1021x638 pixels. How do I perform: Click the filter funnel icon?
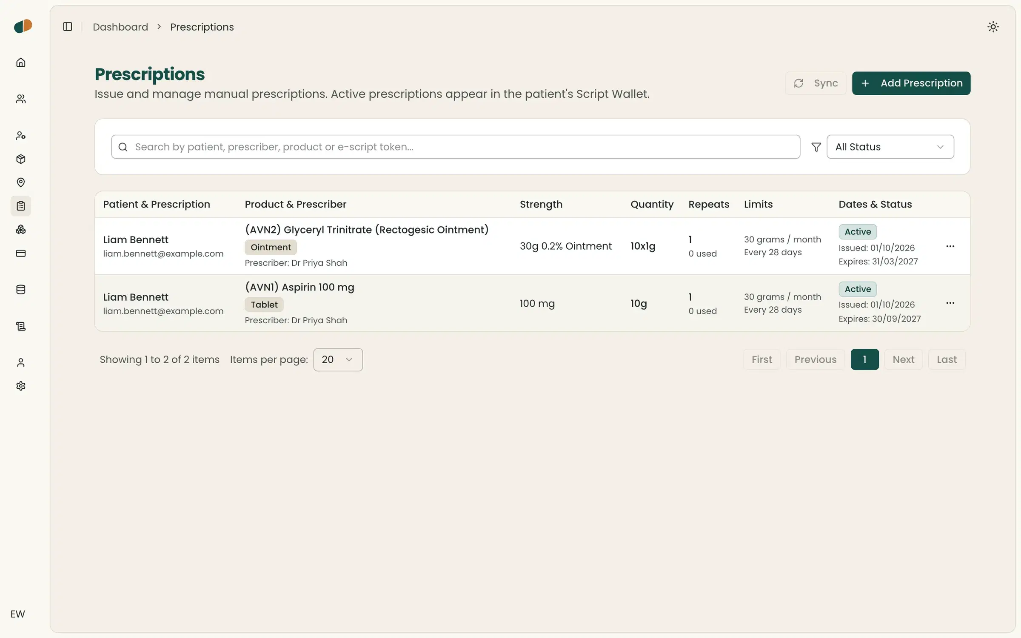pos(816,147)
